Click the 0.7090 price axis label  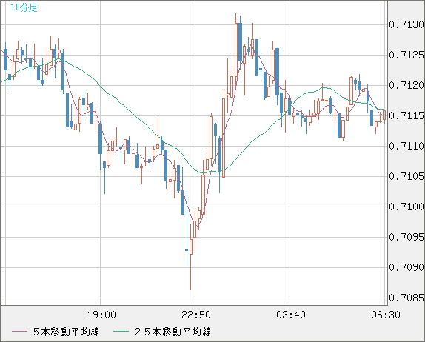406,268
